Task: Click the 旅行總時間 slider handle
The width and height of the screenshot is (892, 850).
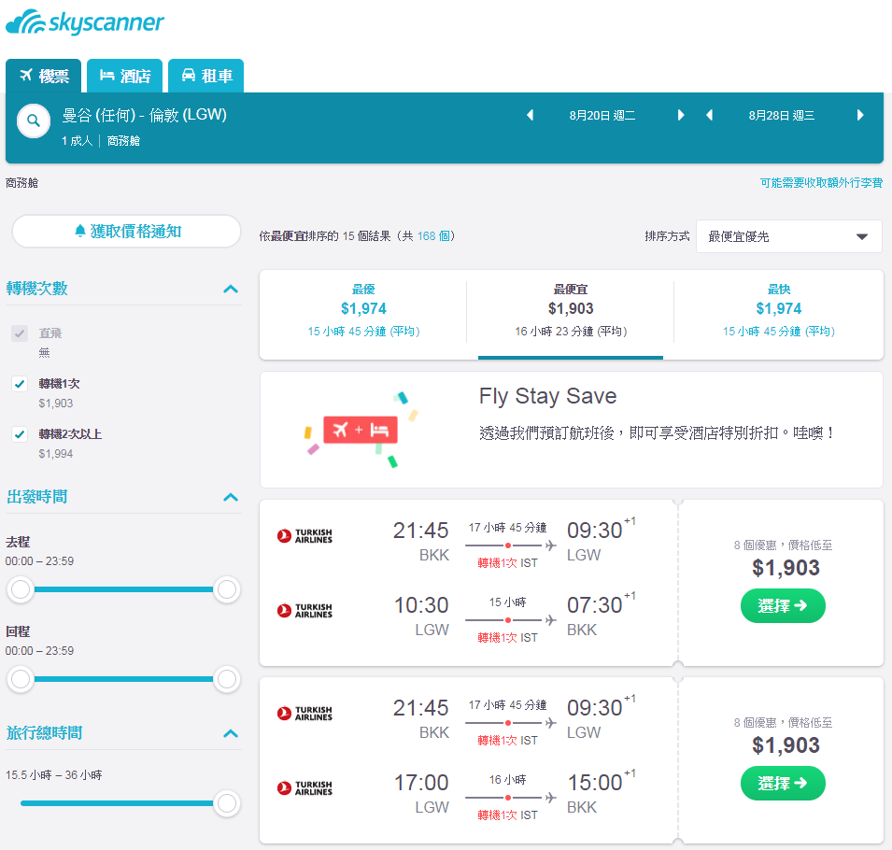Action: pos(226,803)
